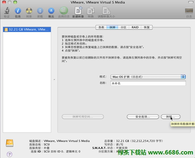
Task: Click the 'SCSI' bus connection value
Action: pos(47,144)
